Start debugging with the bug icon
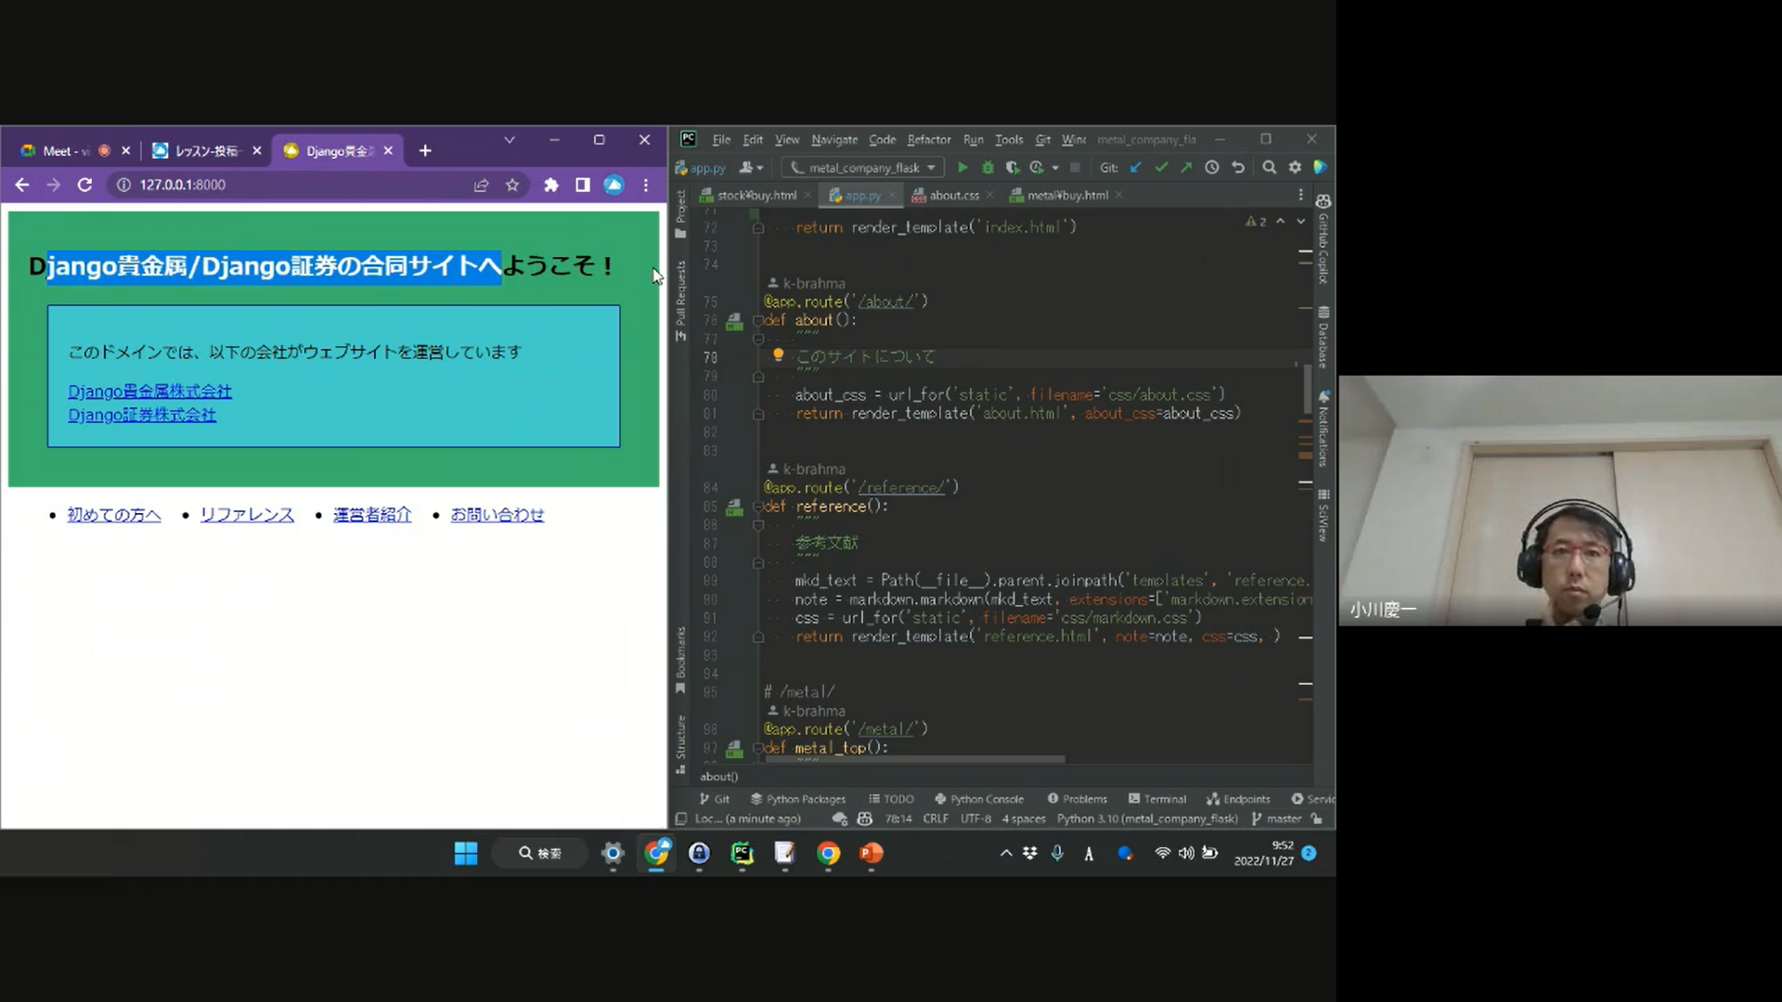The height and width of the screenshot is (1002, 1782). click(988, 168)
